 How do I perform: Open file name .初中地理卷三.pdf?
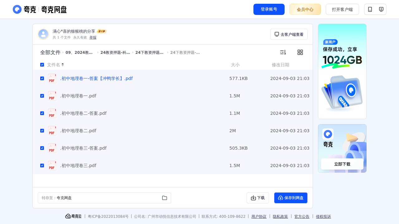point(78,166)
